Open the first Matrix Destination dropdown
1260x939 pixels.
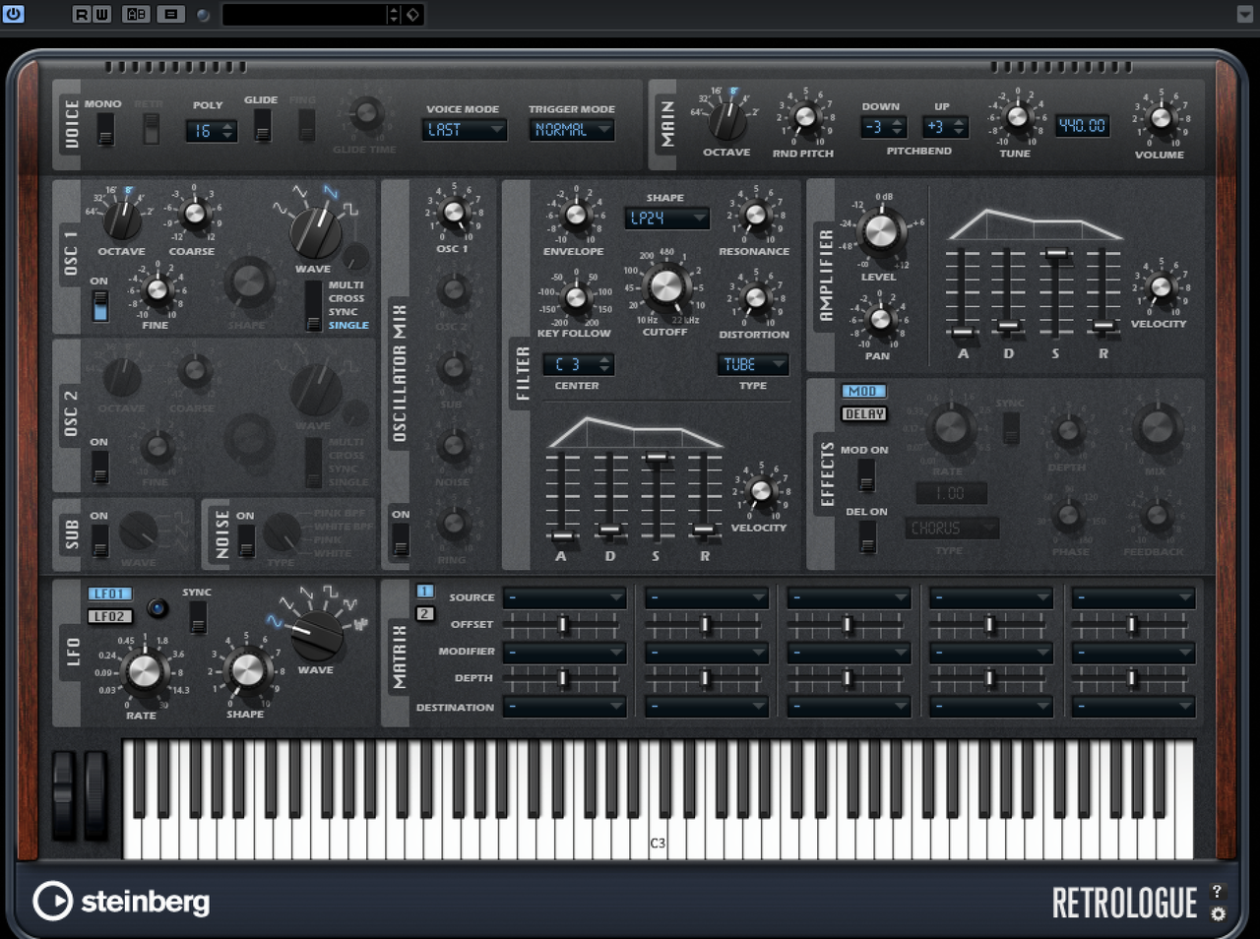tap(565, 706)
